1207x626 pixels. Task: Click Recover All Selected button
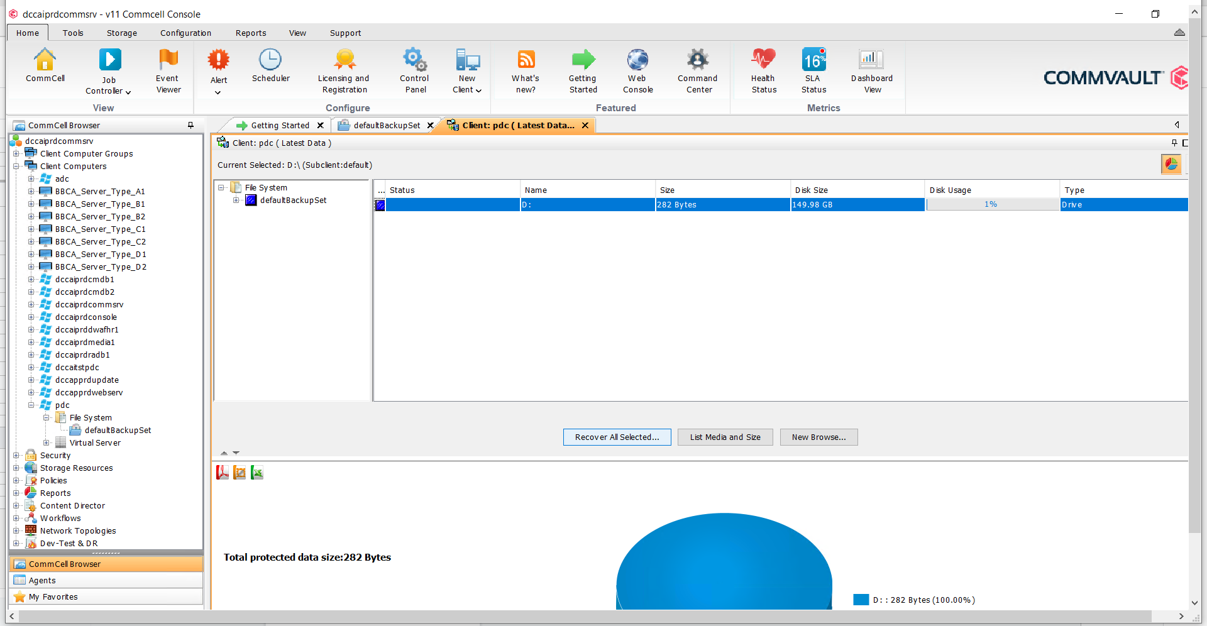[x=617, y=437]
